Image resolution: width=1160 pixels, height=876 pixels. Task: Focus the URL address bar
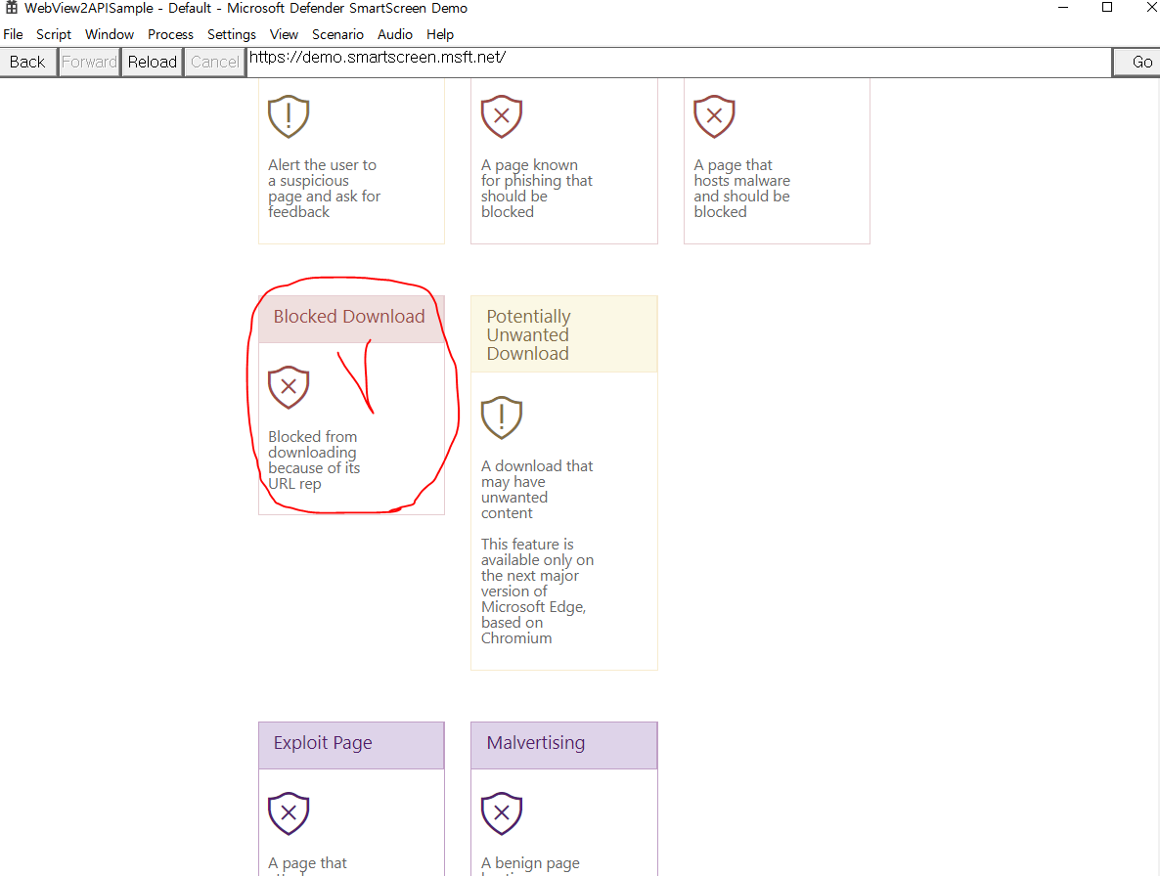(x=679, y=63)
